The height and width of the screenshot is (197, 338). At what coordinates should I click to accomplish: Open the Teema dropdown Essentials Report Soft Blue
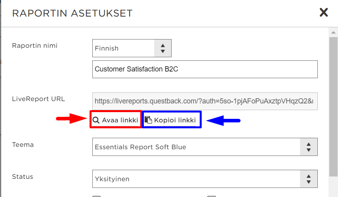point(205,147)
